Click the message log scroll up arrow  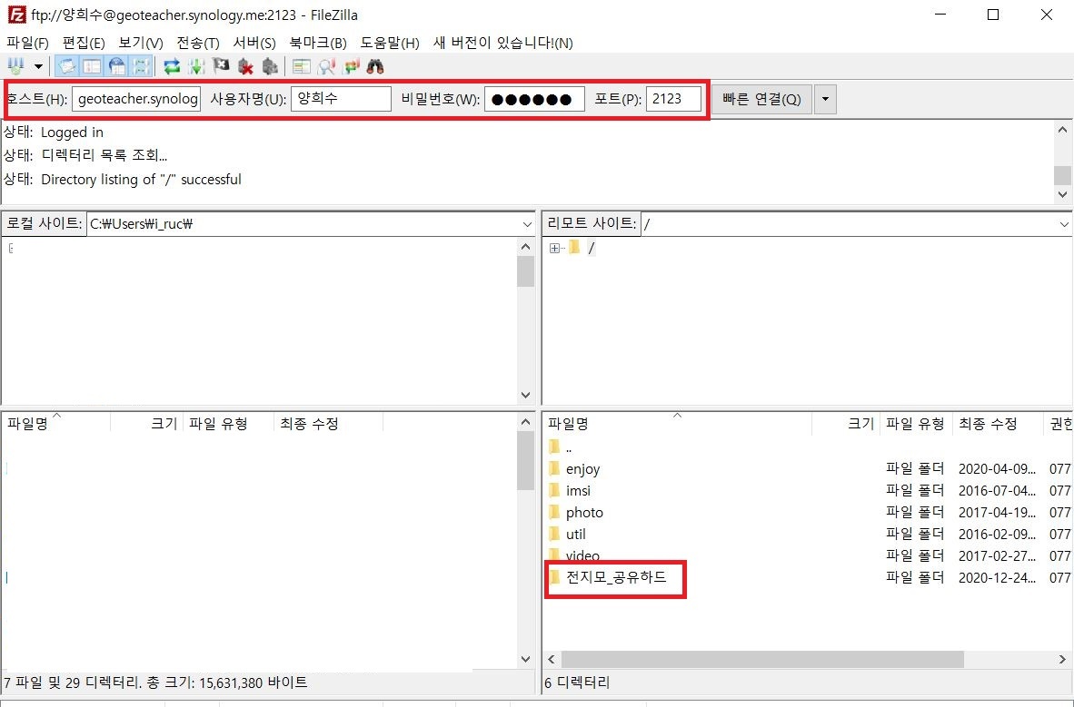1062,130
